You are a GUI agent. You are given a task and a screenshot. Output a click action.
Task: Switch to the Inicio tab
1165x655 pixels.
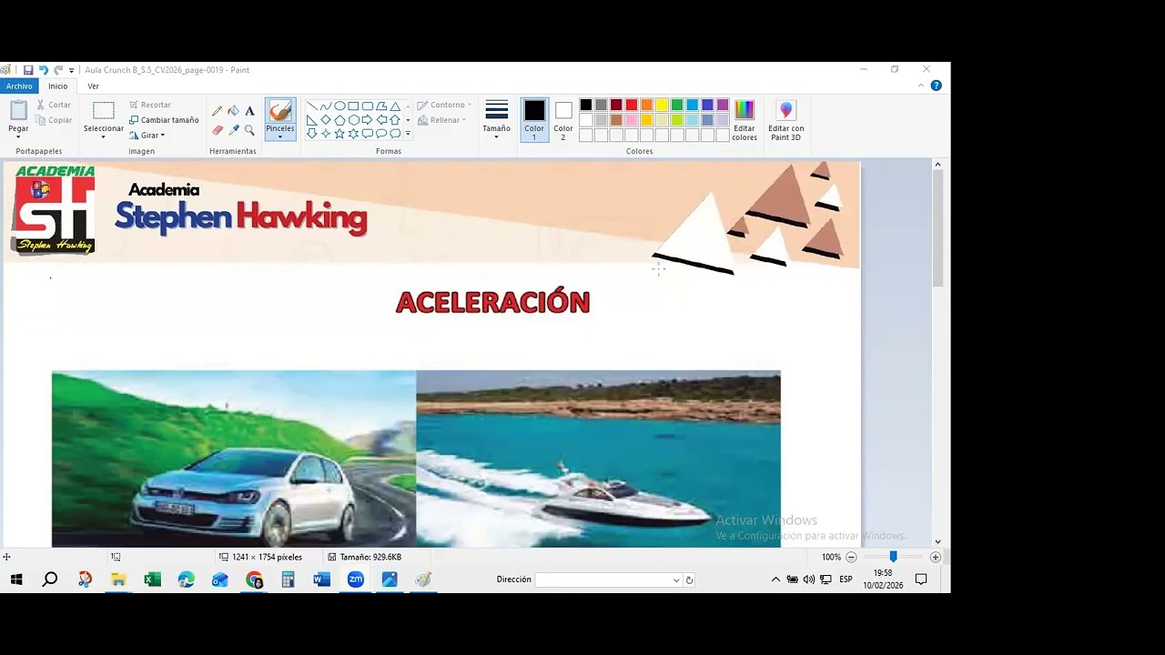point(58,86)
